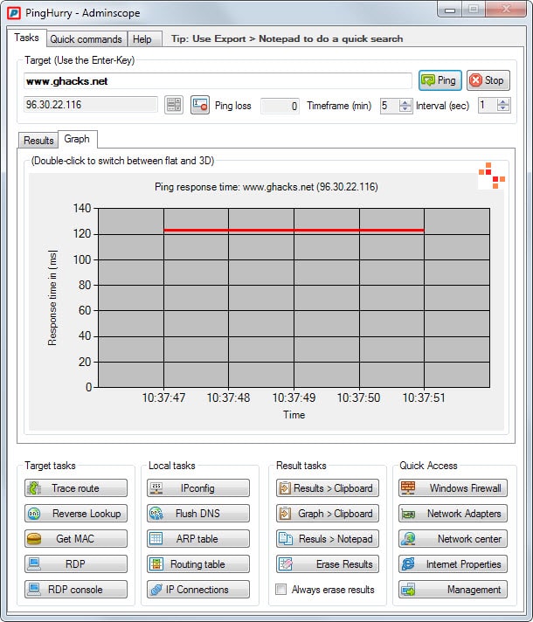533x622 pixels.
Task: View IP Connections
Action: point(198,590)
